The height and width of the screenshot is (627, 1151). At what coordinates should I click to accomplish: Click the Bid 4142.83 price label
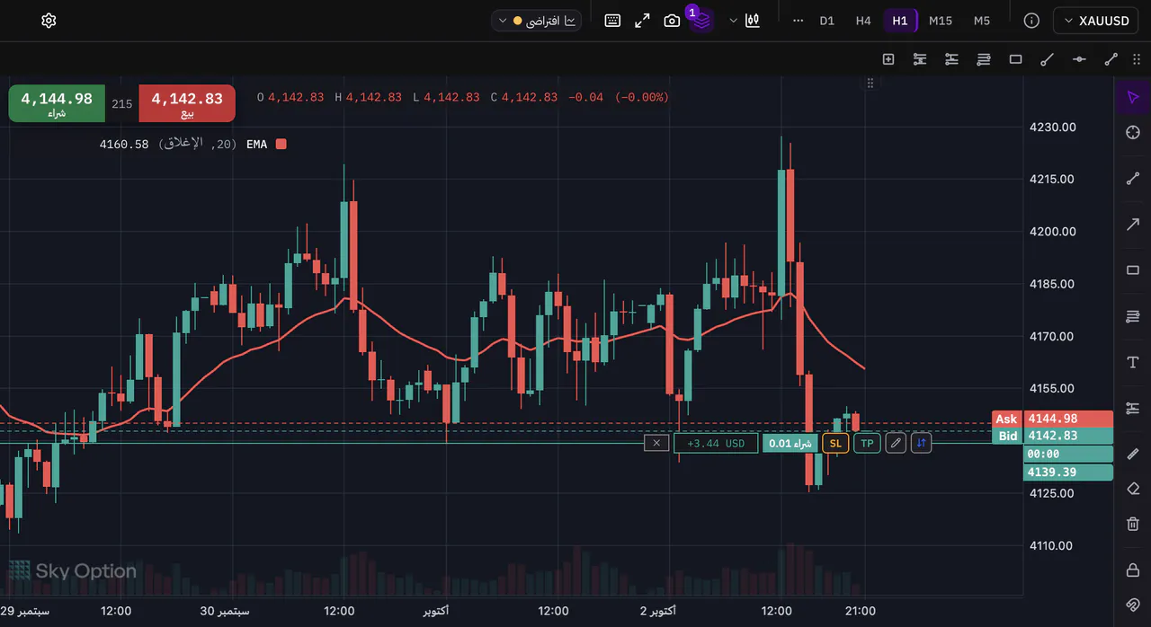coord(1052,436)
